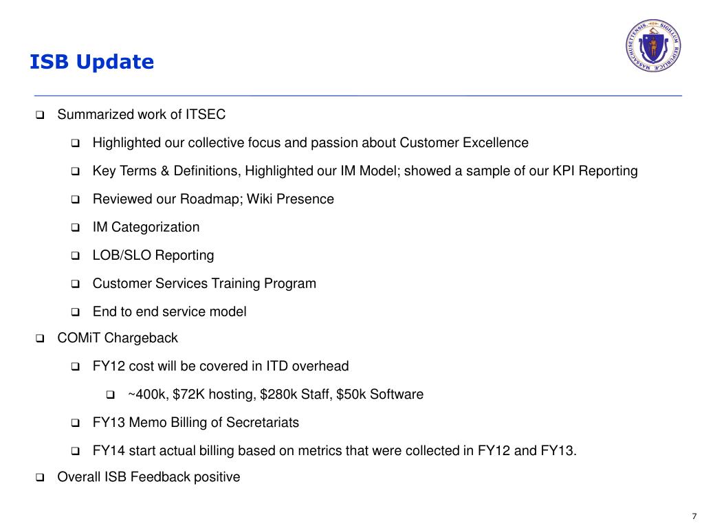Click bullet square beside Summarized work of ITSEC
This screenshot has width=704, height=528.
coord(40,115)
